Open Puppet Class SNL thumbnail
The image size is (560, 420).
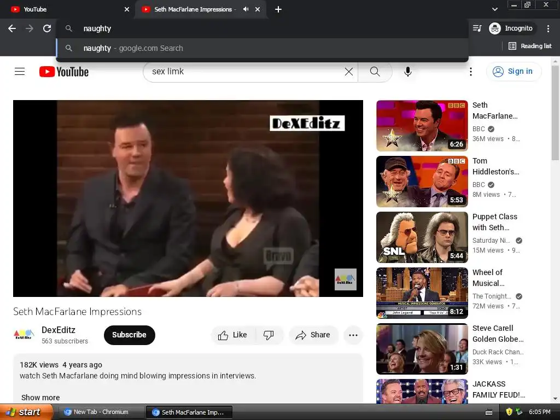pyautogui.click(x=422, y=237)
